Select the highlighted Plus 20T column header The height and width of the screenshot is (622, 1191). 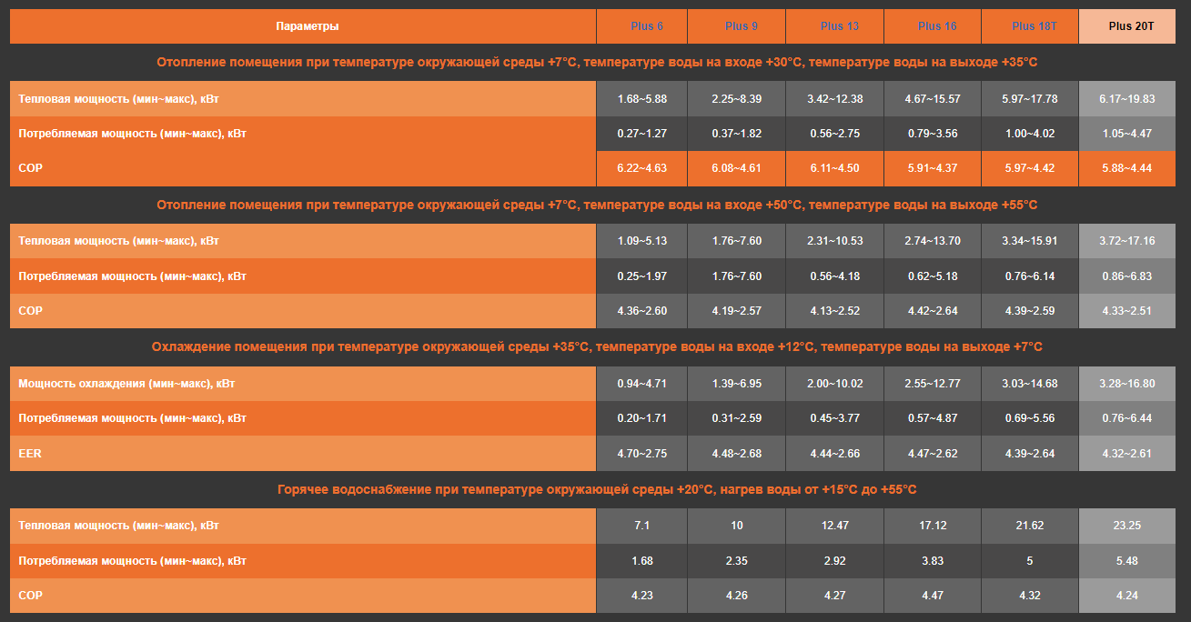pos(1131,26)
